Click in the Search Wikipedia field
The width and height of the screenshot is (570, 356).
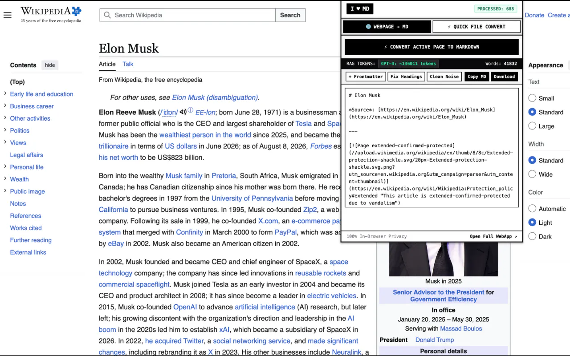pos(187,15)
